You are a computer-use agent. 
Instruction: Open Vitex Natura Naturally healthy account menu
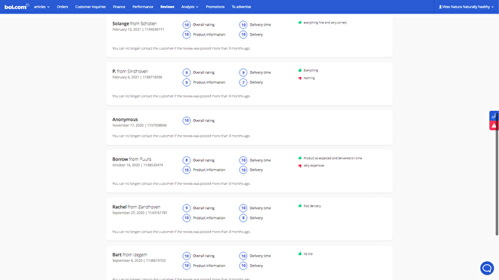pos(466,7)
